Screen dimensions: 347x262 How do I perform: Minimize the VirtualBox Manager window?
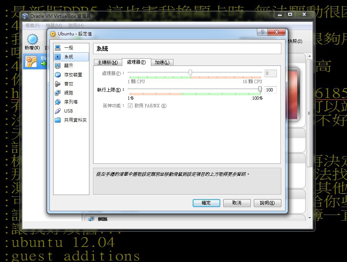coord(280,15)
